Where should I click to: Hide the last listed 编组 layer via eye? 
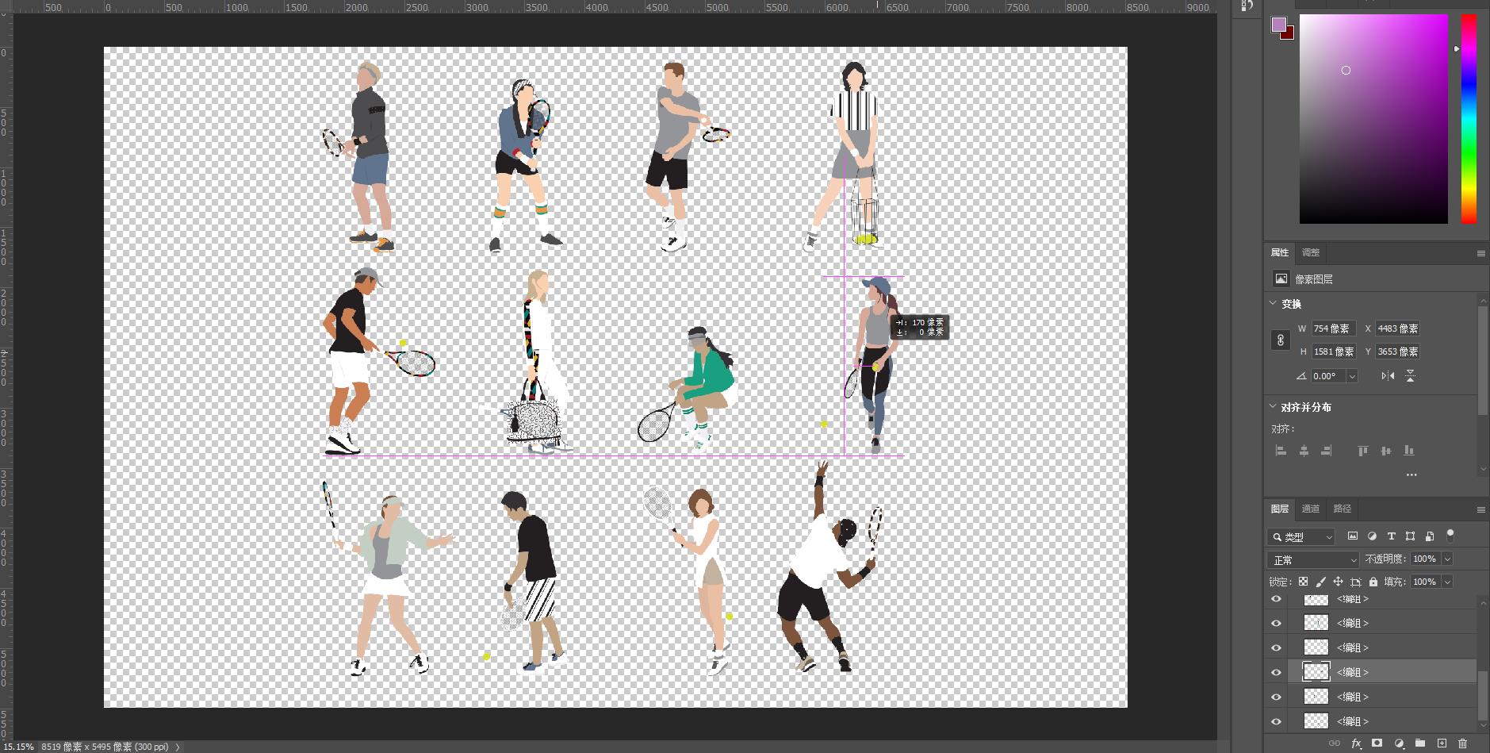click(x=1276, y=721)
